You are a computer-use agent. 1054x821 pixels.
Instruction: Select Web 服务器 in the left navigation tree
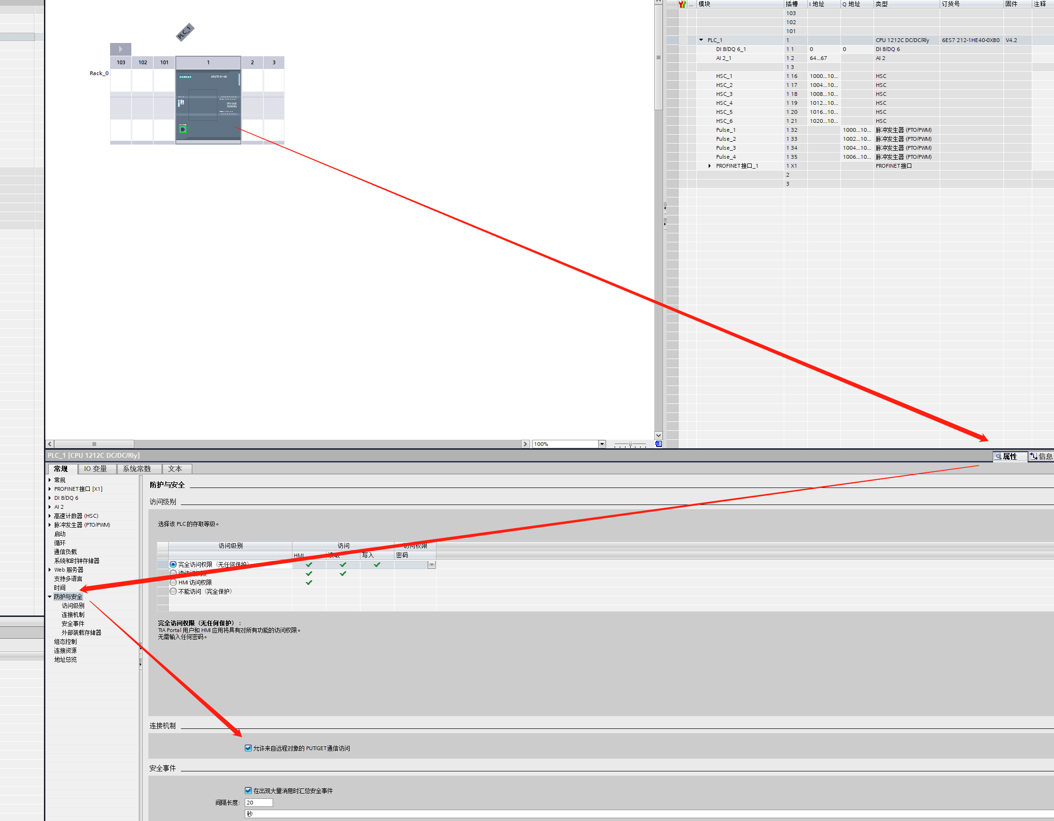[x=68, y=570]
